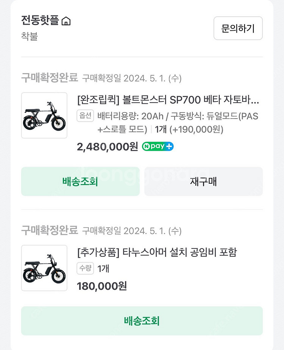Open the 타누스아머 add-on product thumbnail
The height and width of the screenshot is (350, 284).
point(44,268)
